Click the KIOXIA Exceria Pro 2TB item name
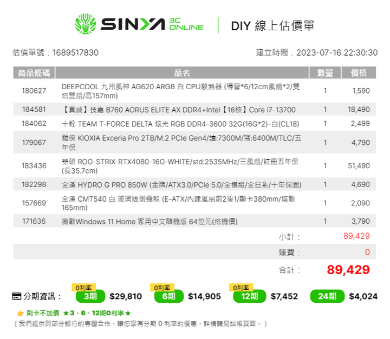The height and width of the screenshot is (339, 390). [x=181, y=143]
